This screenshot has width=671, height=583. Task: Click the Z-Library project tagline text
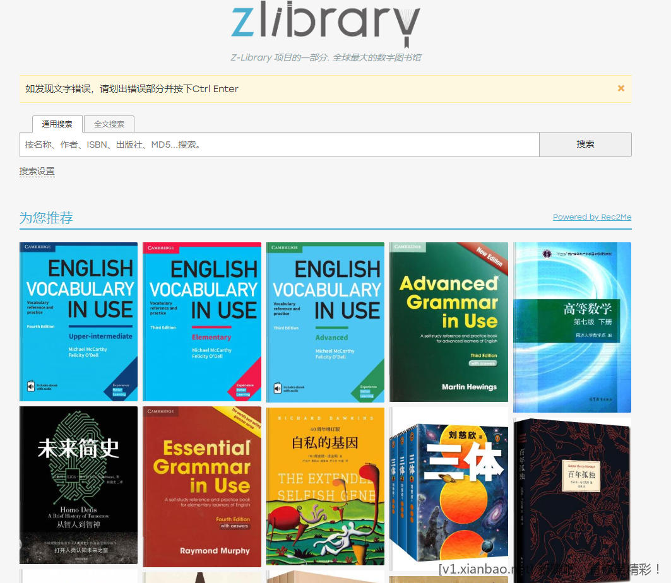[326, 57]
